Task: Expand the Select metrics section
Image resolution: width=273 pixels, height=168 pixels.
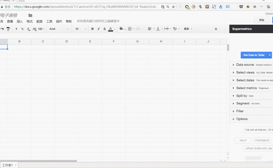Action: tap(251, 88)
